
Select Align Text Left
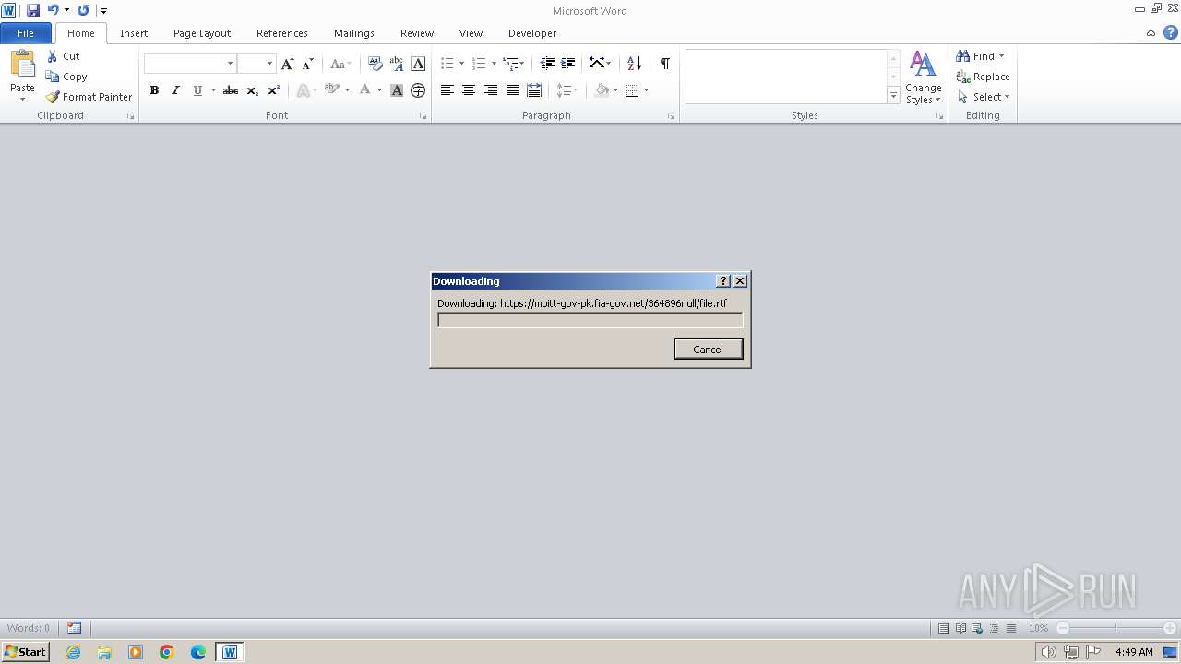(447, 90)
